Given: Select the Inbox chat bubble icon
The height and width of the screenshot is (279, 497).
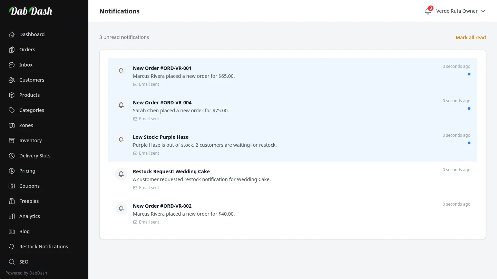Looking at the screenshot, I should coord(12,65).
